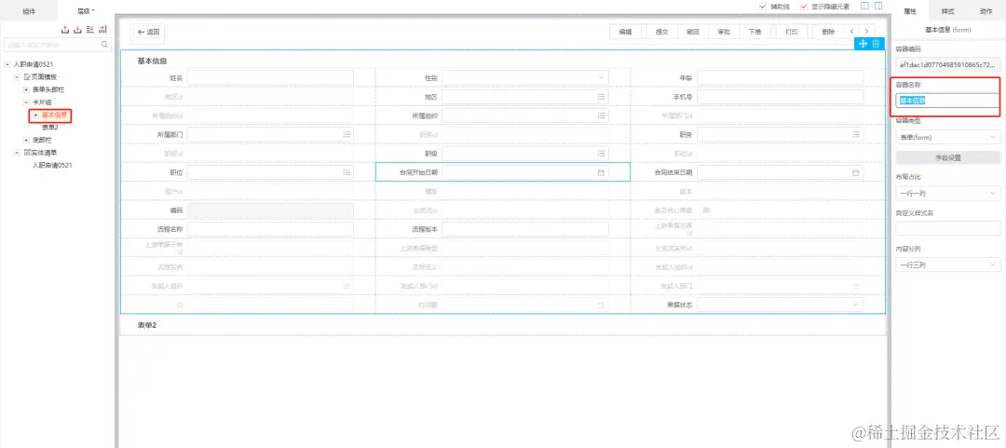Expand the 基本信息 tree node
This screenshot has height=448, width=1006.
pos(35,115)
